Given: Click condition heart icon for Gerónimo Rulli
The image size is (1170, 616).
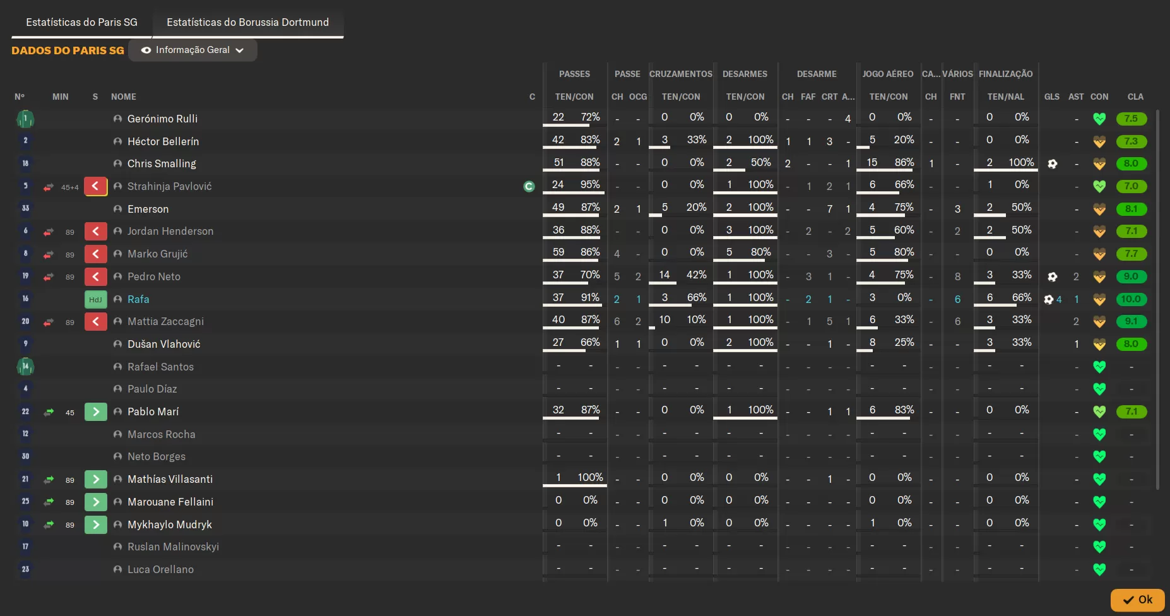Looking at the screenshot, I should 1099,119.
